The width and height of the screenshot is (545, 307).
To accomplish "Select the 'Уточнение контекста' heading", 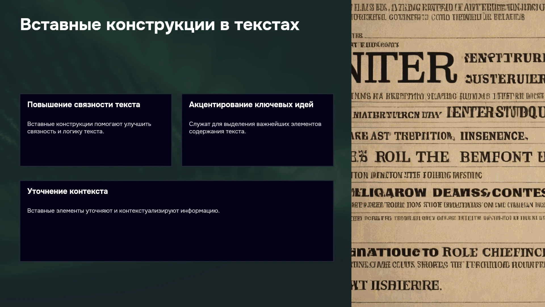I will click(x=68, y=191).
